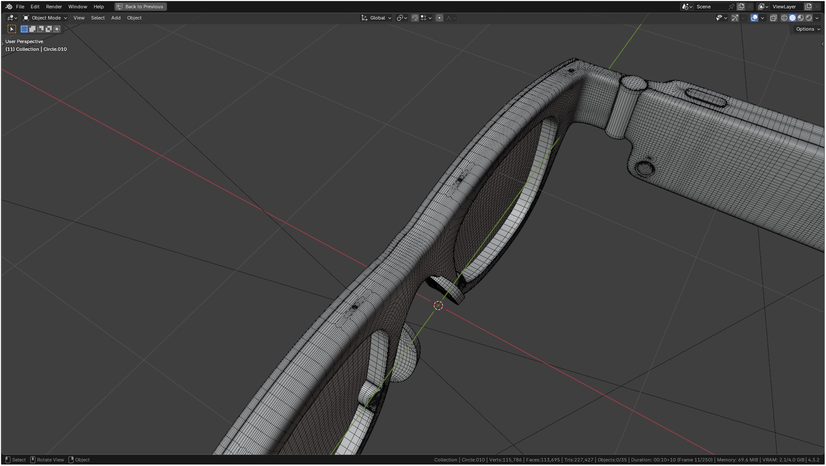This screenshot has height=466, width=826.
Task: Click the 'VRAM: 2.1/4.0 GiB' status entry
Action: [783, 460]
